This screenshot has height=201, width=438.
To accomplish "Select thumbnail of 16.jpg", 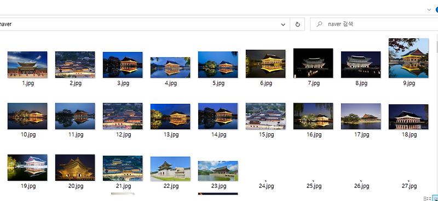I will click(x=313, y=116).
